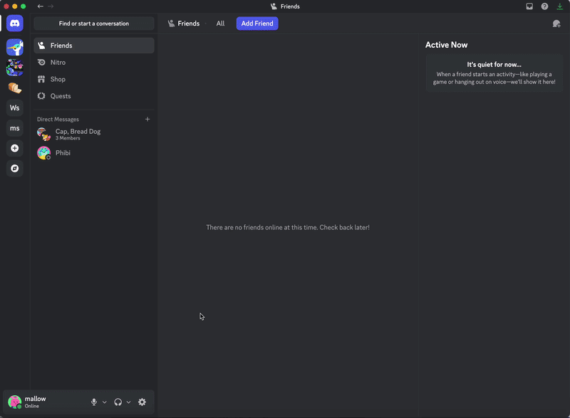
Task: Open the Shop page
Action: click(x=94, y=79)
